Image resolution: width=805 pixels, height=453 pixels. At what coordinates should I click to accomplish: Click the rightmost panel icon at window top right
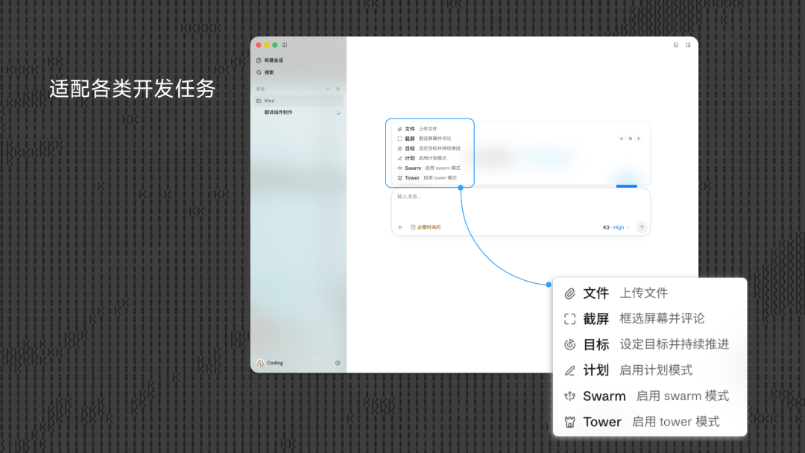pos(688,45)
